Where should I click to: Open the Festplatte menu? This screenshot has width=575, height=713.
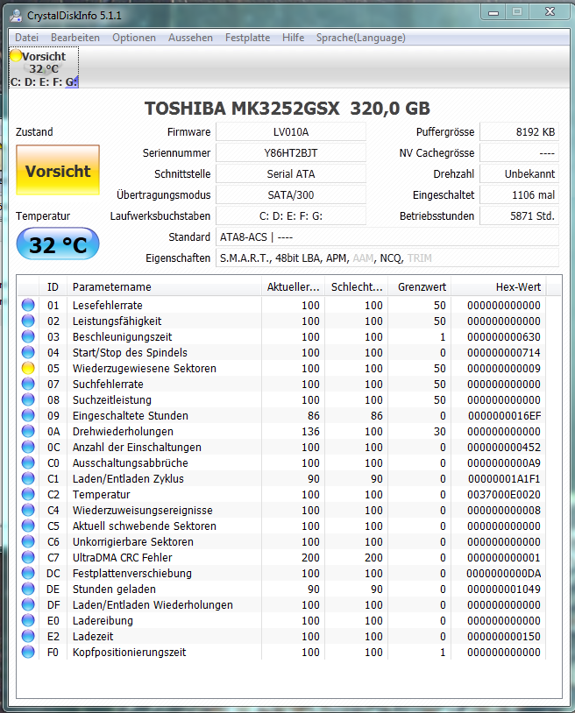pyautogui.click(x=247, y=38)
